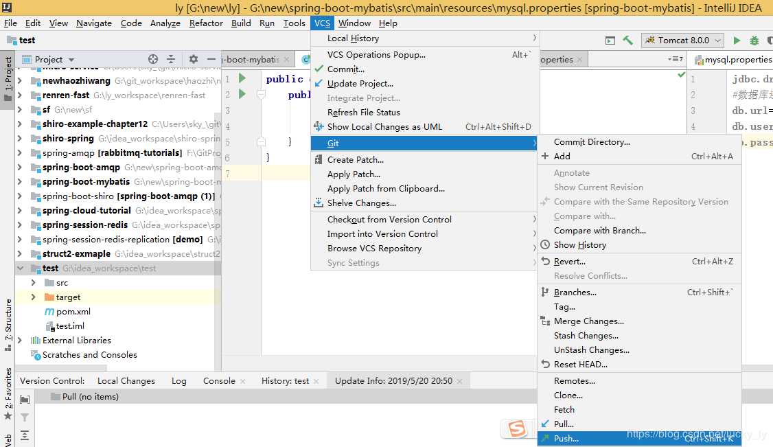Show the hidden editor tabs list
This screenshot has width=773, height=447.
tap(676, 59)
